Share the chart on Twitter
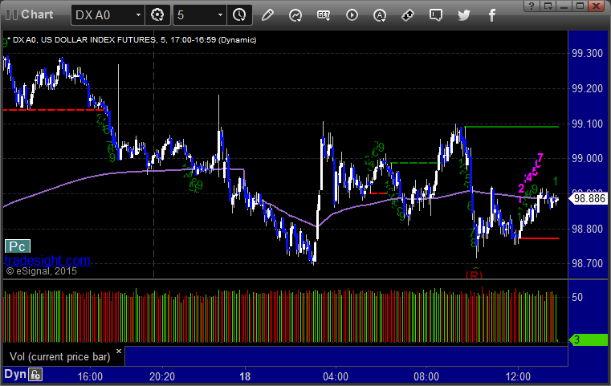This screenshot has height=386, width=611. pos(464,15)
